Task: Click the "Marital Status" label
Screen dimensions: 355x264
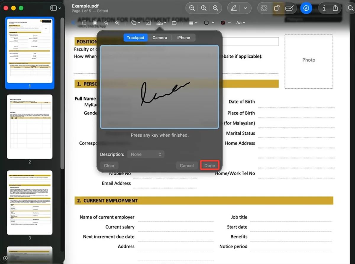Action: click(x=241, y=133)
